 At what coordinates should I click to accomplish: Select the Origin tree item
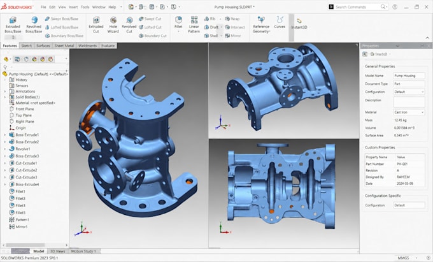[18, 128]
